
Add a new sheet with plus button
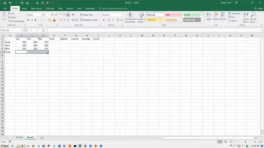pos(42,138)
